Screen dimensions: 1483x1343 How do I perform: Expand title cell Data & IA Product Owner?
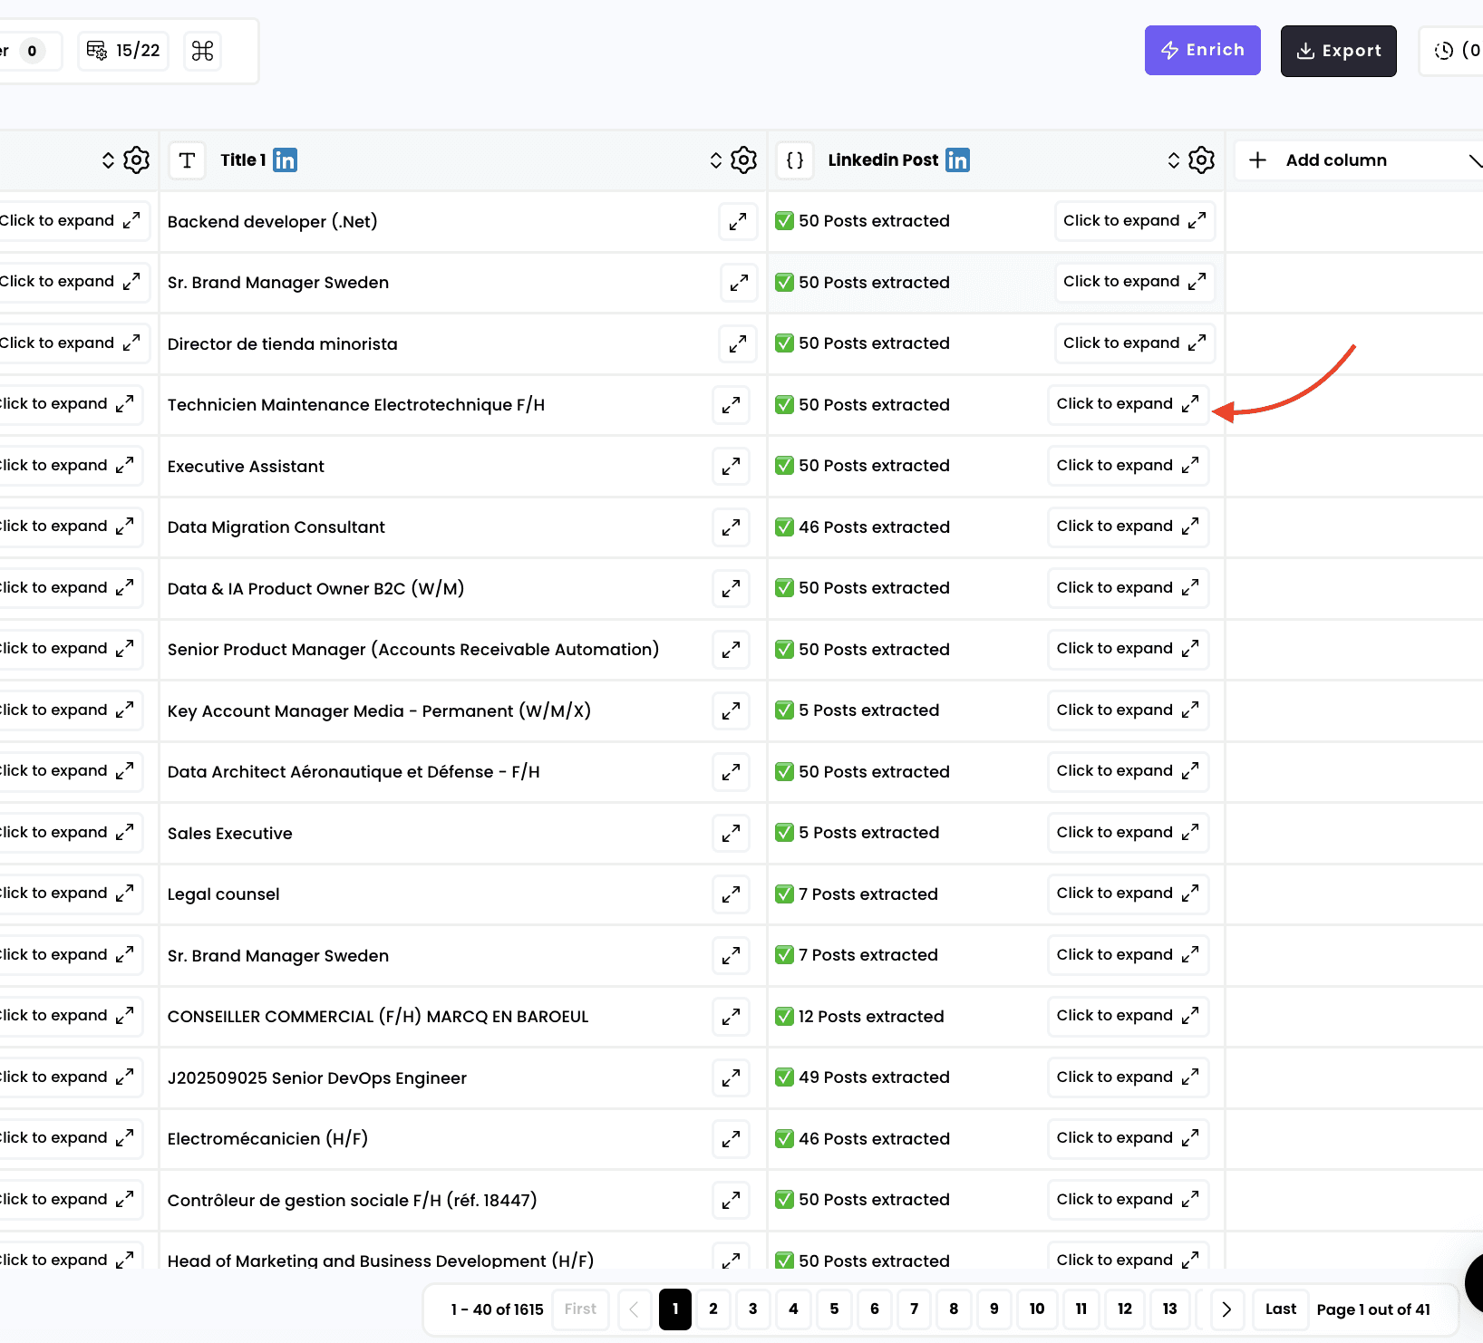pos(731,588)
